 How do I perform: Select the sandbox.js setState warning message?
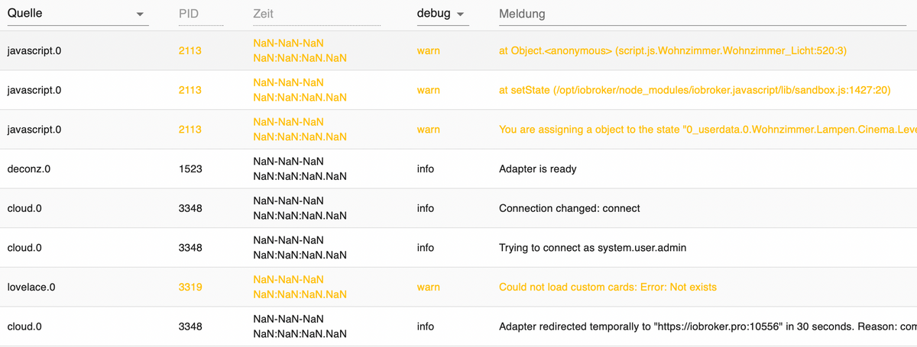pos(695,90)
